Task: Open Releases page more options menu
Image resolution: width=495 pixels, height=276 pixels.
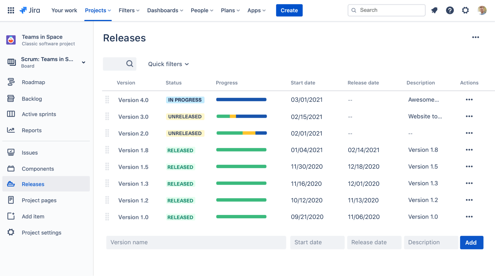Action: coord(475,37)
